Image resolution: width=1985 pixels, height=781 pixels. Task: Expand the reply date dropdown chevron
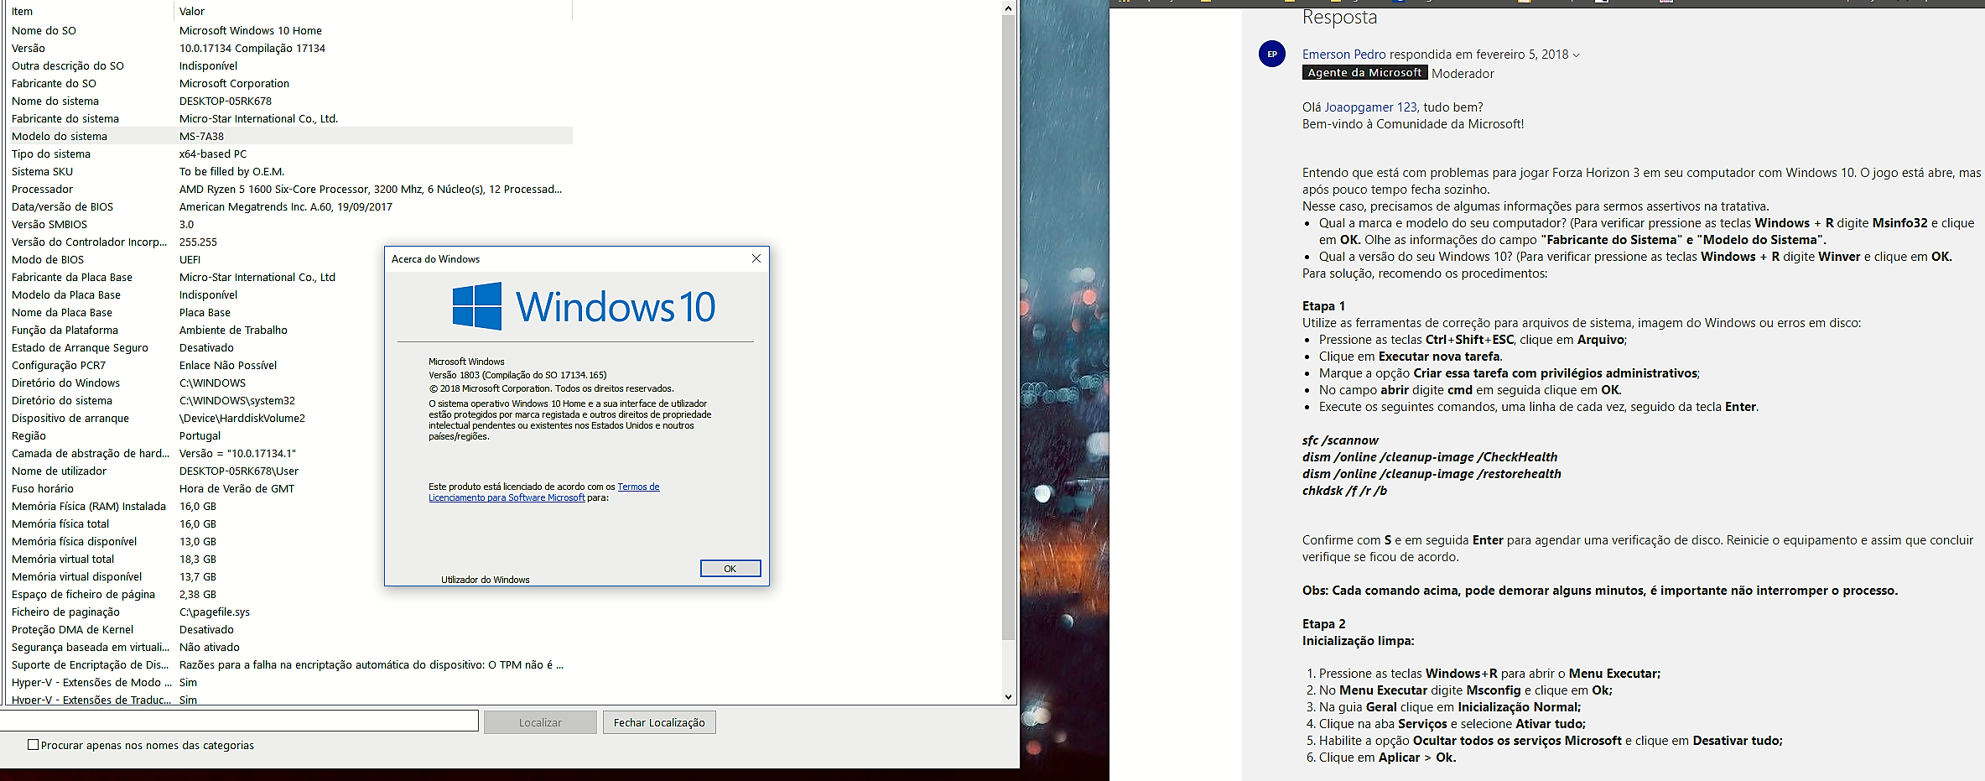click(1577, 55)
